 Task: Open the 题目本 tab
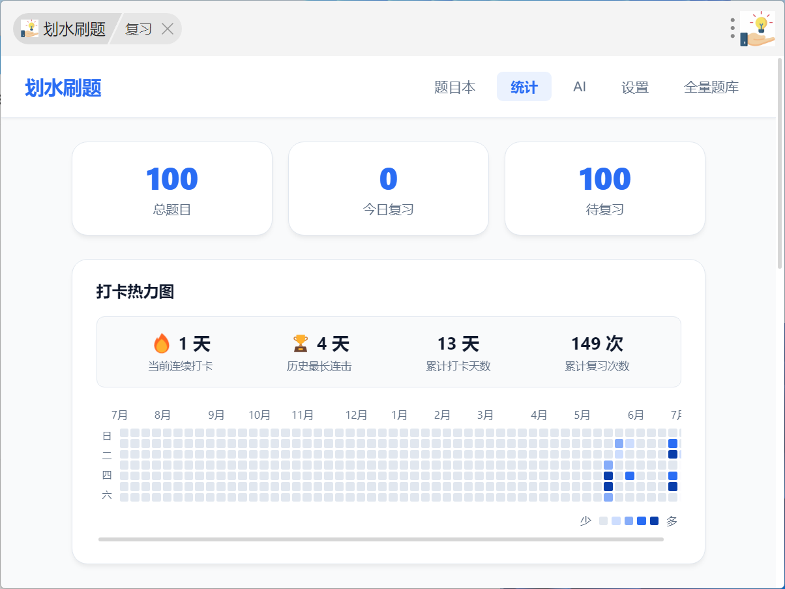[455, 87]
